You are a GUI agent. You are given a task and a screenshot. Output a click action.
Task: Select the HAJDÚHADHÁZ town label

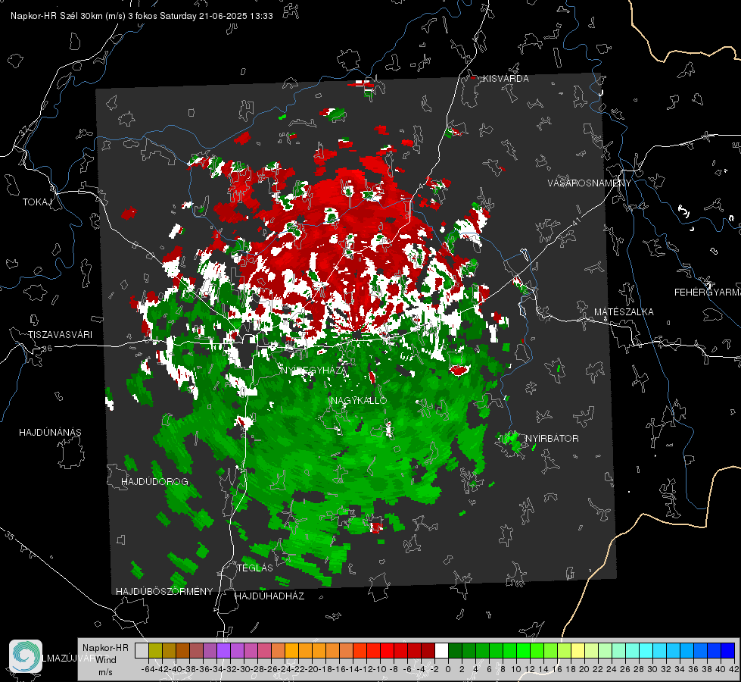click(269, 596)
